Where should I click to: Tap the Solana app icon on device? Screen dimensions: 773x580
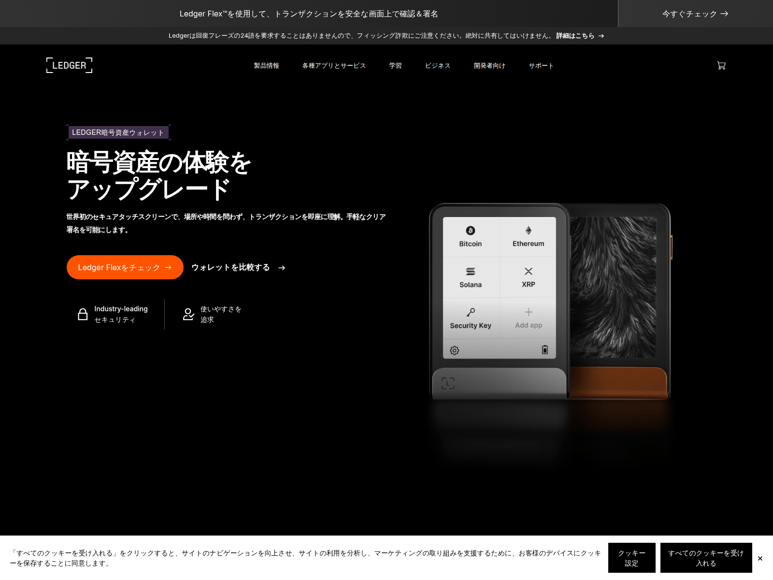pos(471,272)
